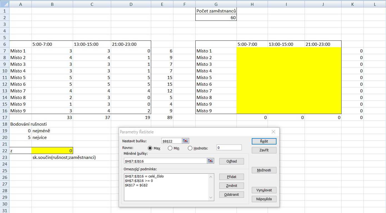Click cell E13 containing 12
The height and width of the screenshot is (213, 386).
click(x=162, y=91)
